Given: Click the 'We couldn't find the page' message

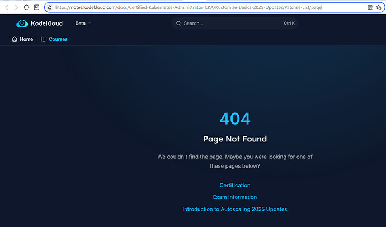Looking at the screenshot, I should (x=235, y=162).
